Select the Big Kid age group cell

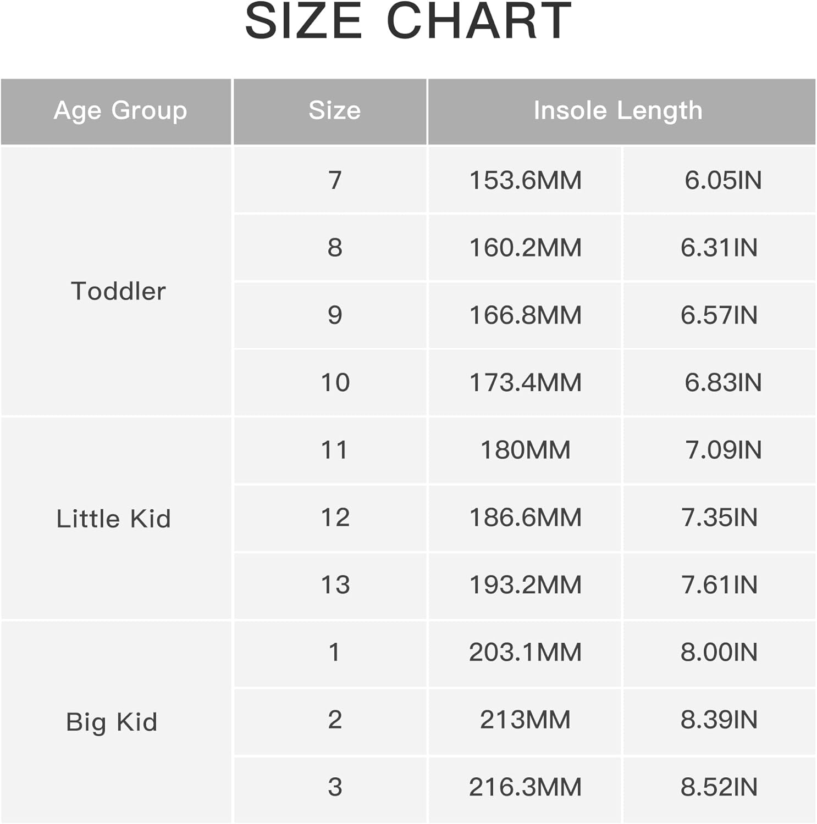pos(112,722)
